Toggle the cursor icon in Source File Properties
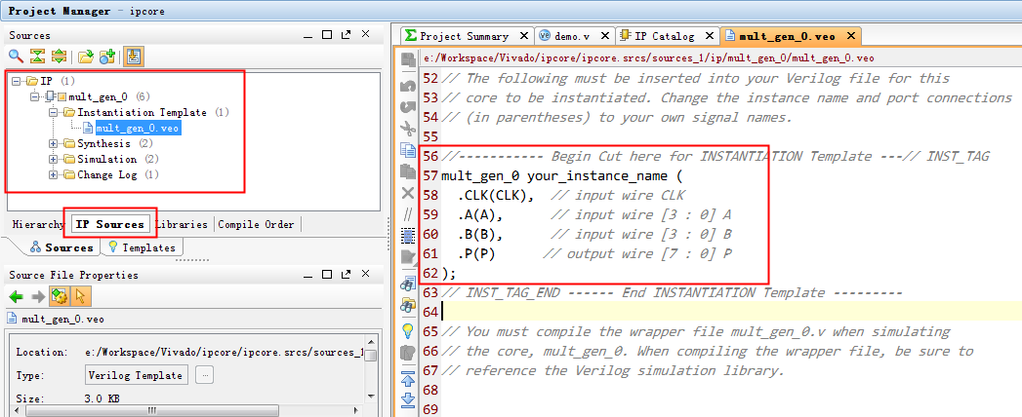 point(81,296)
